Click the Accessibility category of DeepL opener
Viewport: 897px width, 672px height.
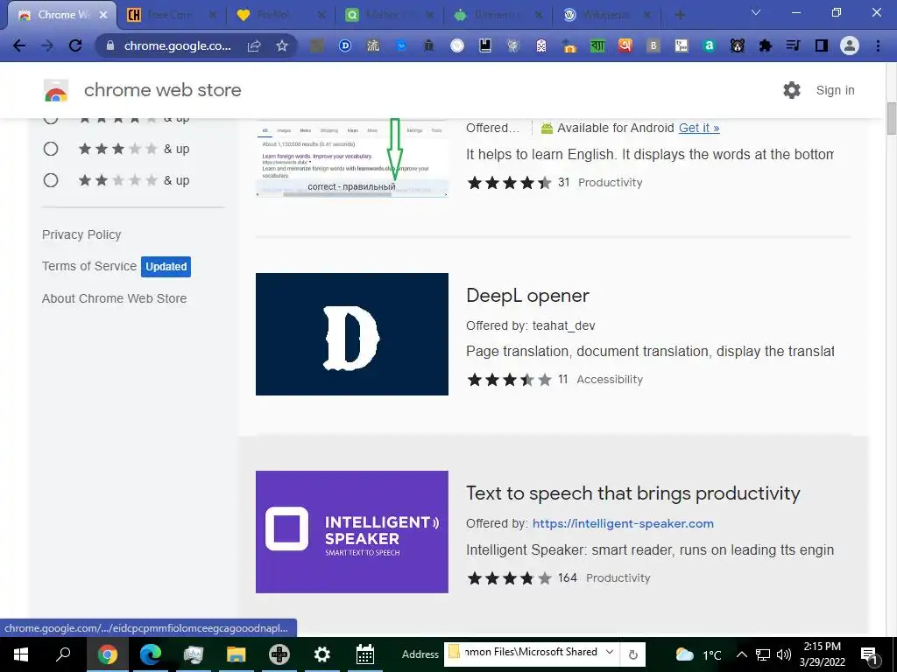[610, 380]
